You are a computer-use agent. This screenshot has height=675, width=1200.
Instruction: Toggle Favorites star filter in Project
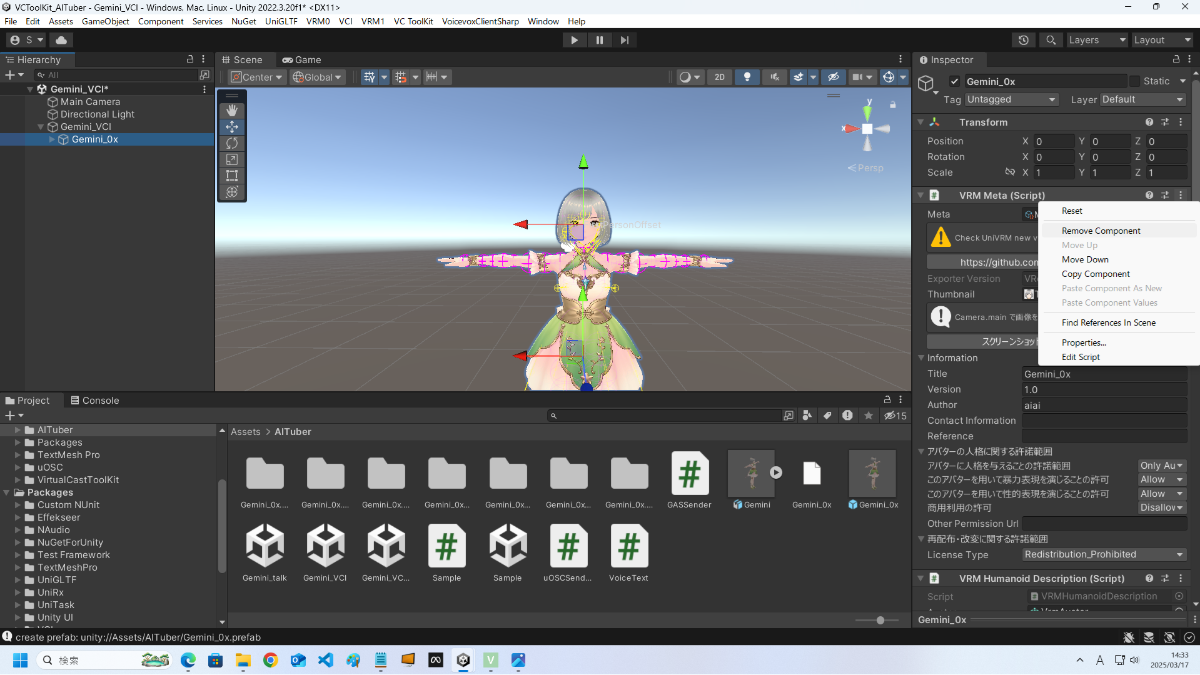[869, 416]
